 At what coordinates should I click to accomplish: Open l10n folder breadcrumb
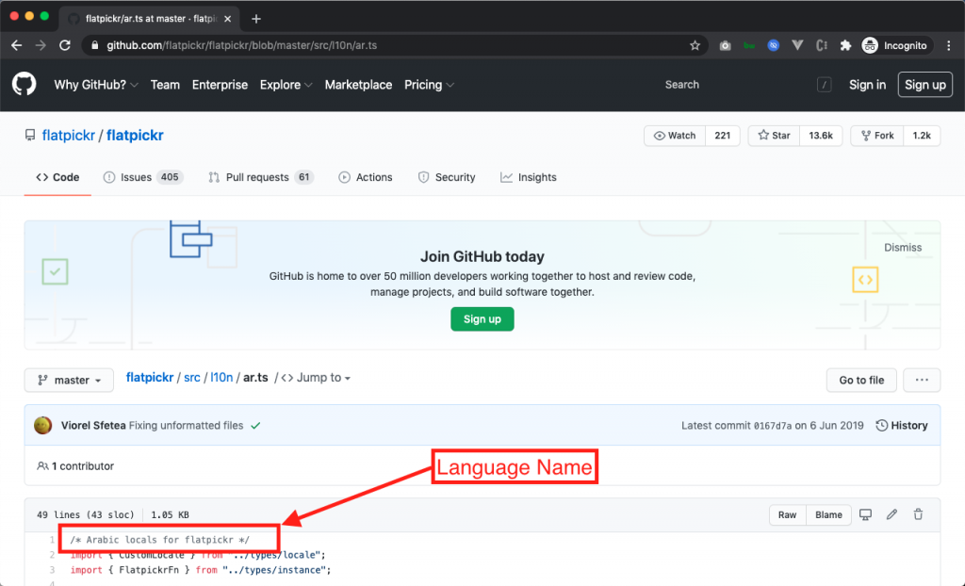click(x=221, y=378)
